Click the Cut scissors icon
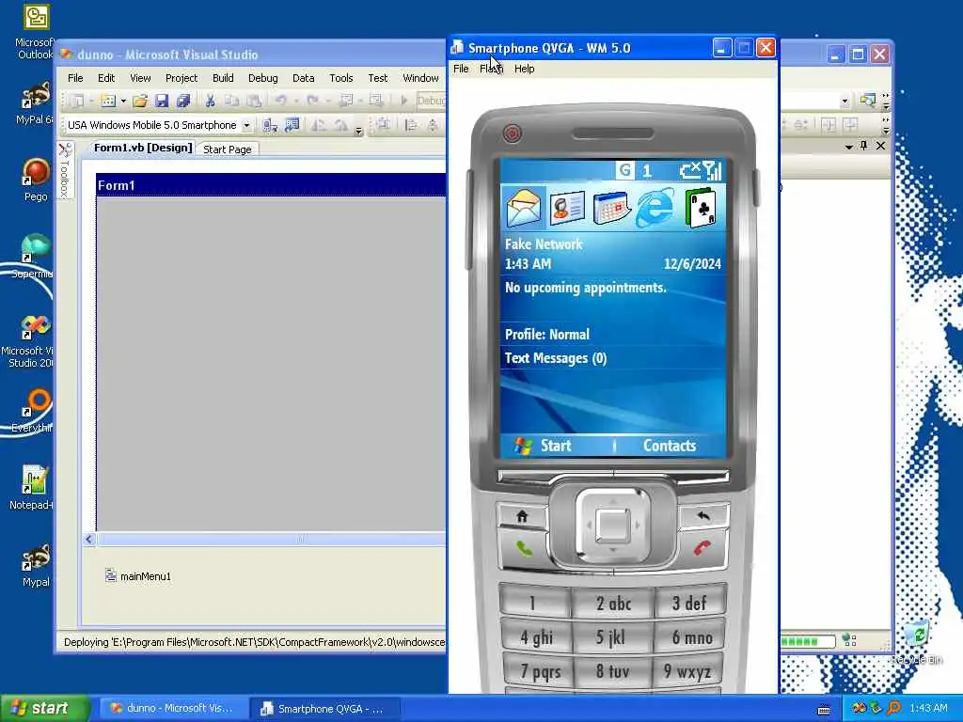 210,101
